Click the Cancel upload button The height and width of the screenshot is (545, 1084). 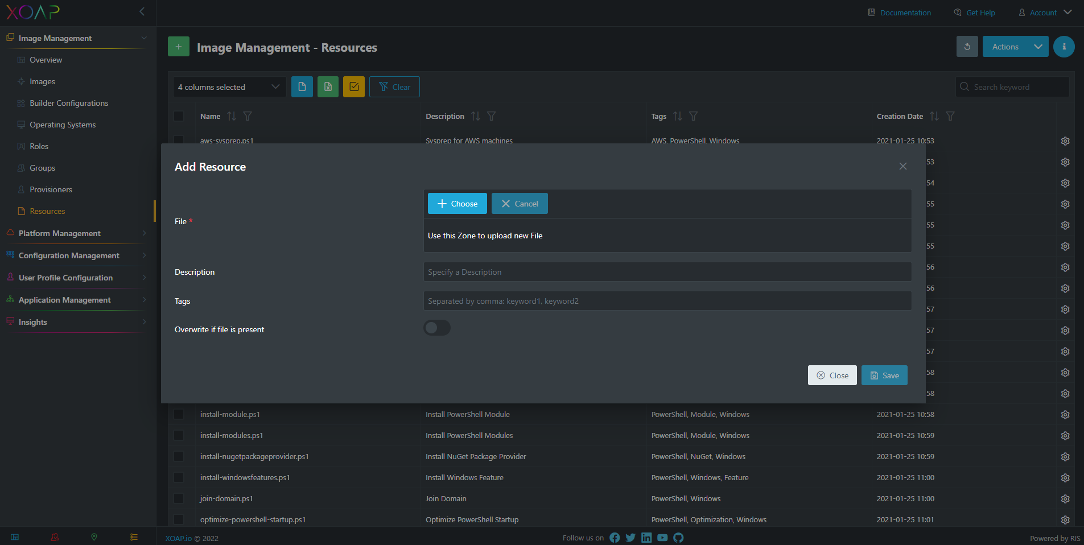[520, 204]
